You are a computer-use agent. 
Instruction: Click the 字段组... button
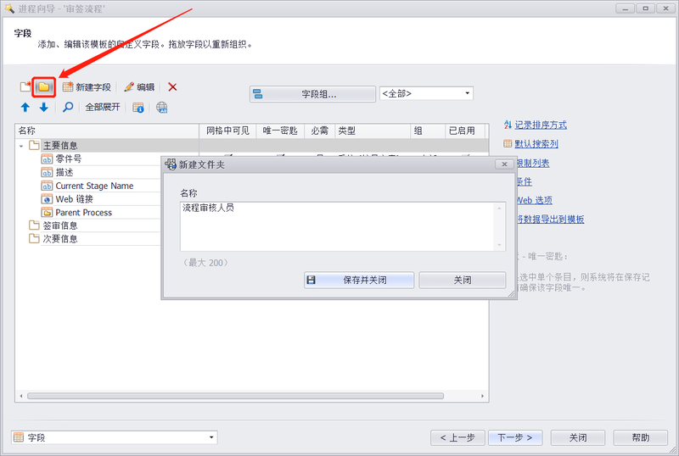(x=312, y=94)
